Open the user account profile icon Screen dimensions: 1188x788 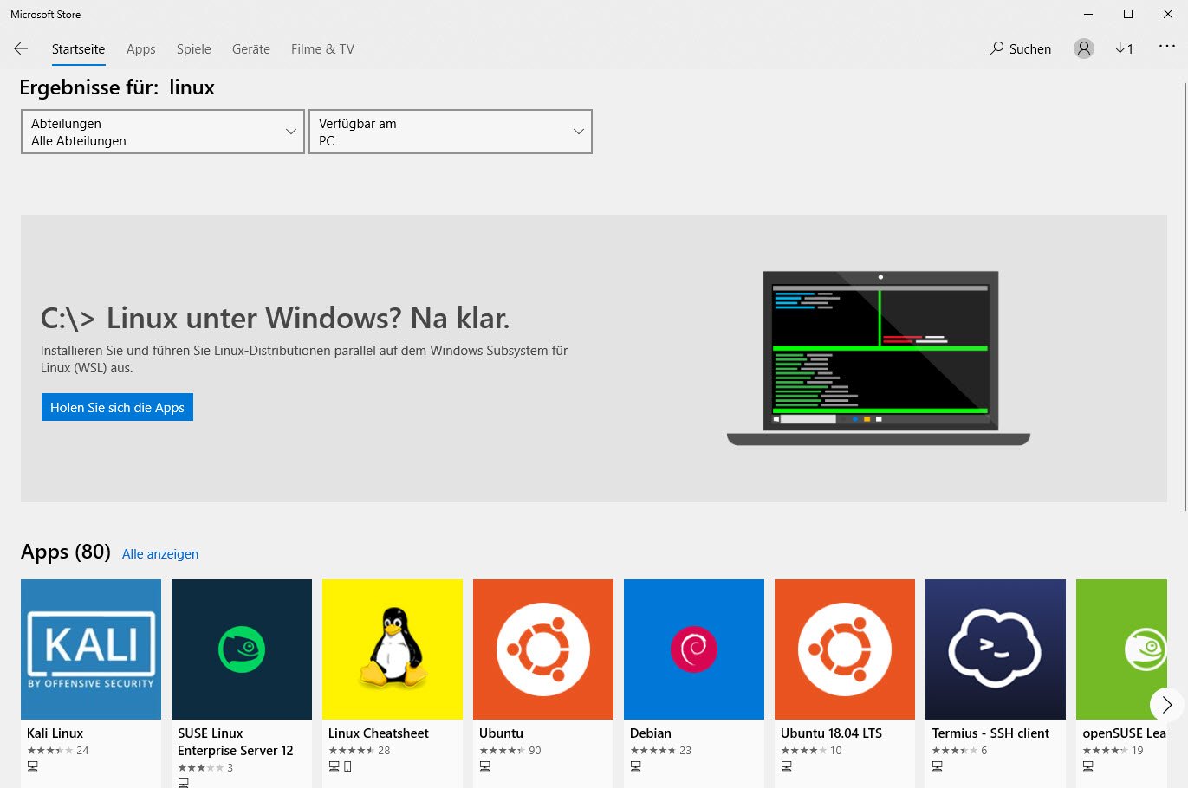click(x=1084, y=48)
